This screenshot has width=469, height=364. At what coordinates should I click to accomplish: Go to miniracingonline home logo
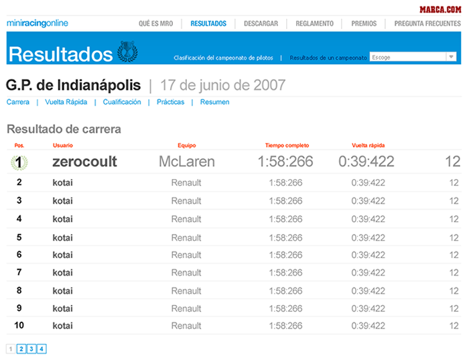point(38,23)
